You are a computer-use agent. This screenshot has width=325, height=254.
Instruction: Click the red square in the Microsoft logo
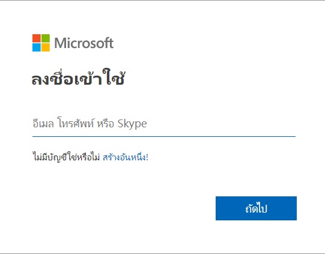click(x=37, y=38)
